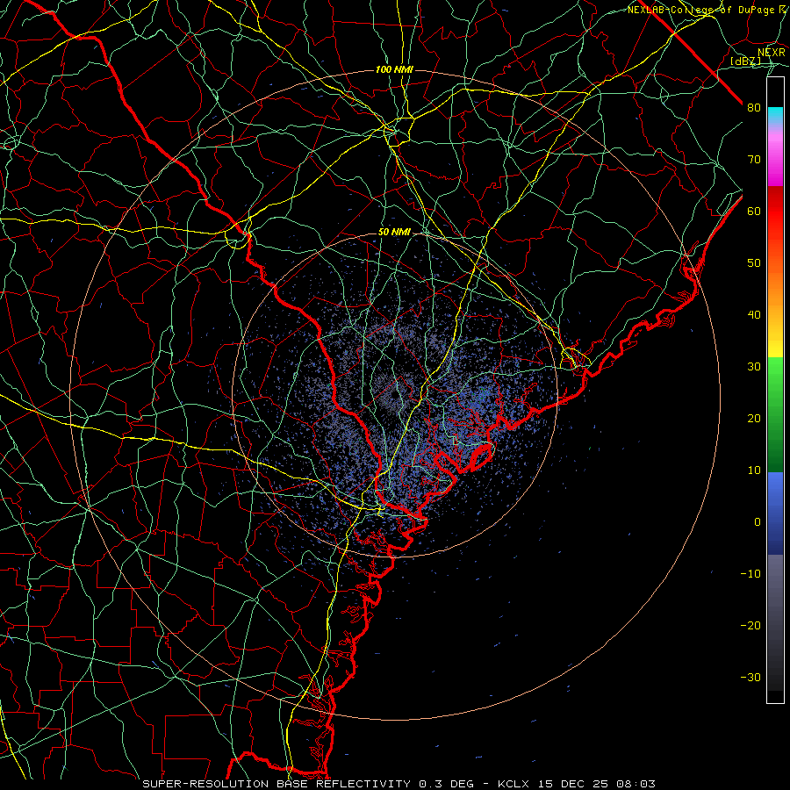Viewport: 790px width, 790px height.
Task: Click the 70 value on the color scale
Action: click(x=754, y=160)
